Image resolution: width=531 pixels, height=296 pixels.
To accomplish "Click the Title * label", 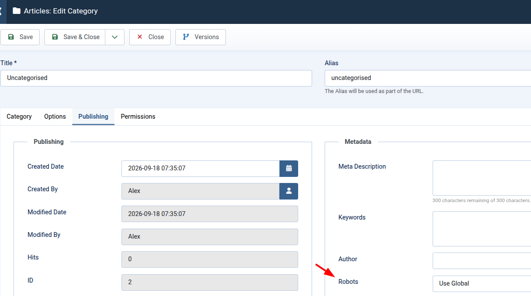I will [9, 63].
